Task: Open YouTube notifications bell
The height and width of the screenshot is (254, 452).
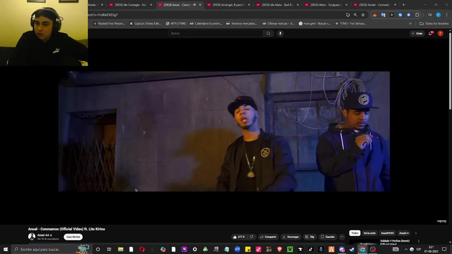Action: (430, 33)
